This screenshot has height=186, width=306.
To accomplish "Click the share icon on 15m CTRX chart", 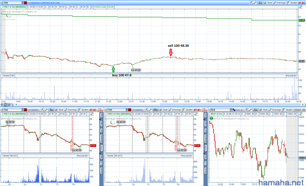I will (147, 110).
